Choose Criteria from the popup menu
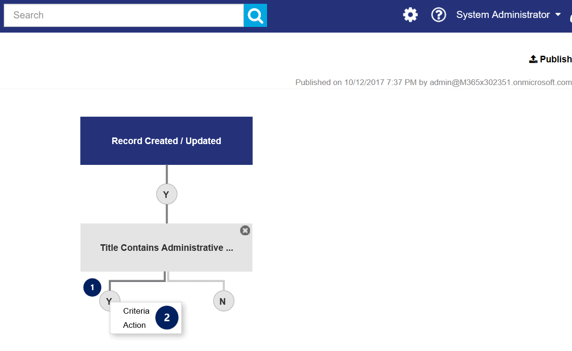 [136, 311]
